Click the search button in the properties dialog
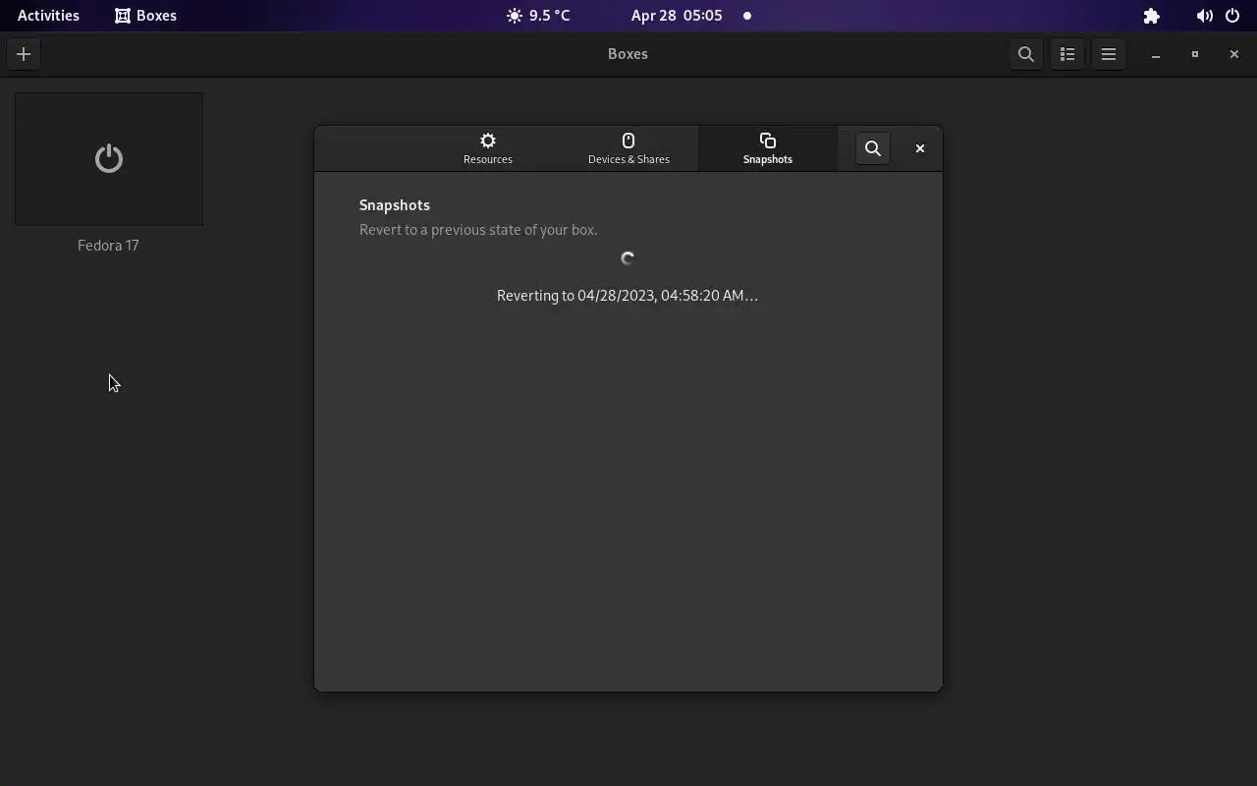This screenshot has width=1257, height=786. coord(873,148)
